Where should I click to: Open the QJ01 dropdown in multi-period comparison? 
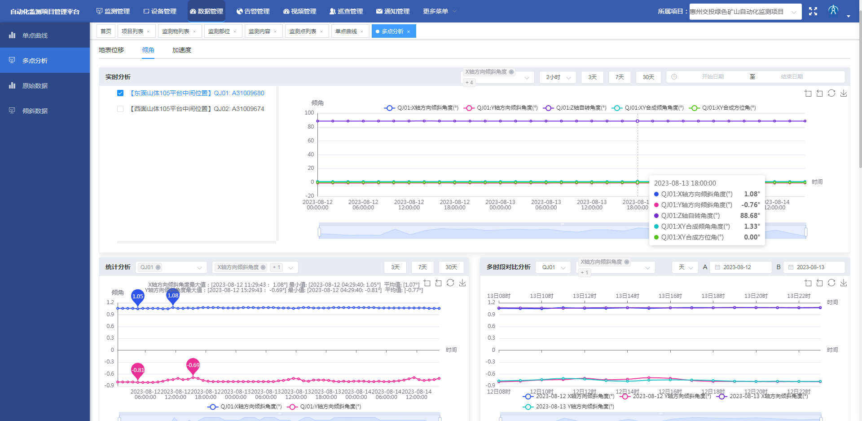(x=553, y=267)
